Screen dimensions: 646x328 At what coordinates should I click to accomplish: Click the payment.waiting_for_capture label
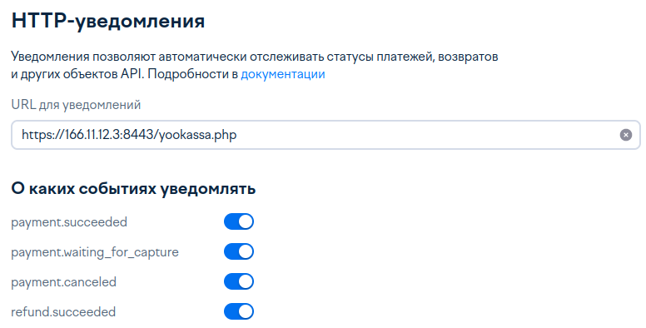95,252
